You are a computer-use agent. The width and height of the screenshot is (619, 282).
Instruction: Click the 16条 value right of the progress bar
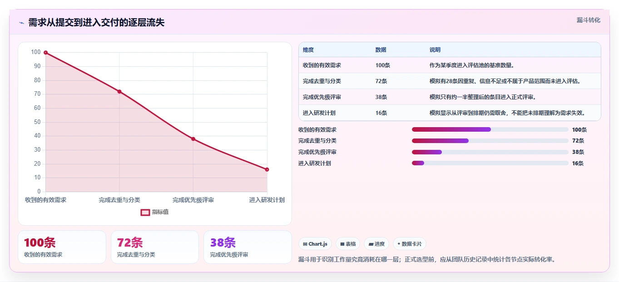(x=578, y=163)
